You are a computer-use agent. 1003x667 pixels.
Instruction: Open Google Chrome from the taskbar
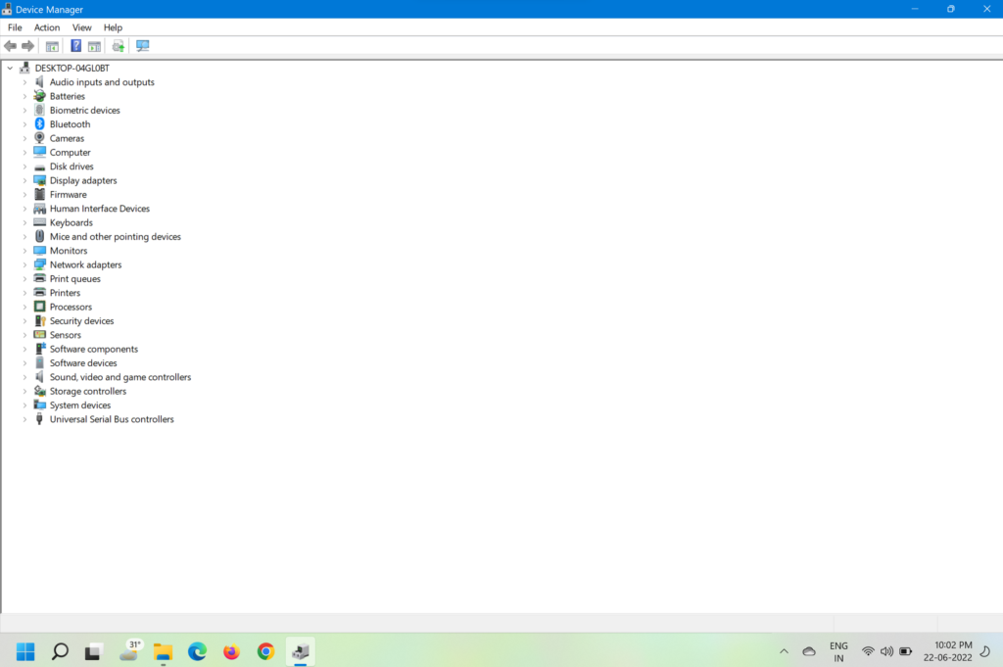coord(266,651)
